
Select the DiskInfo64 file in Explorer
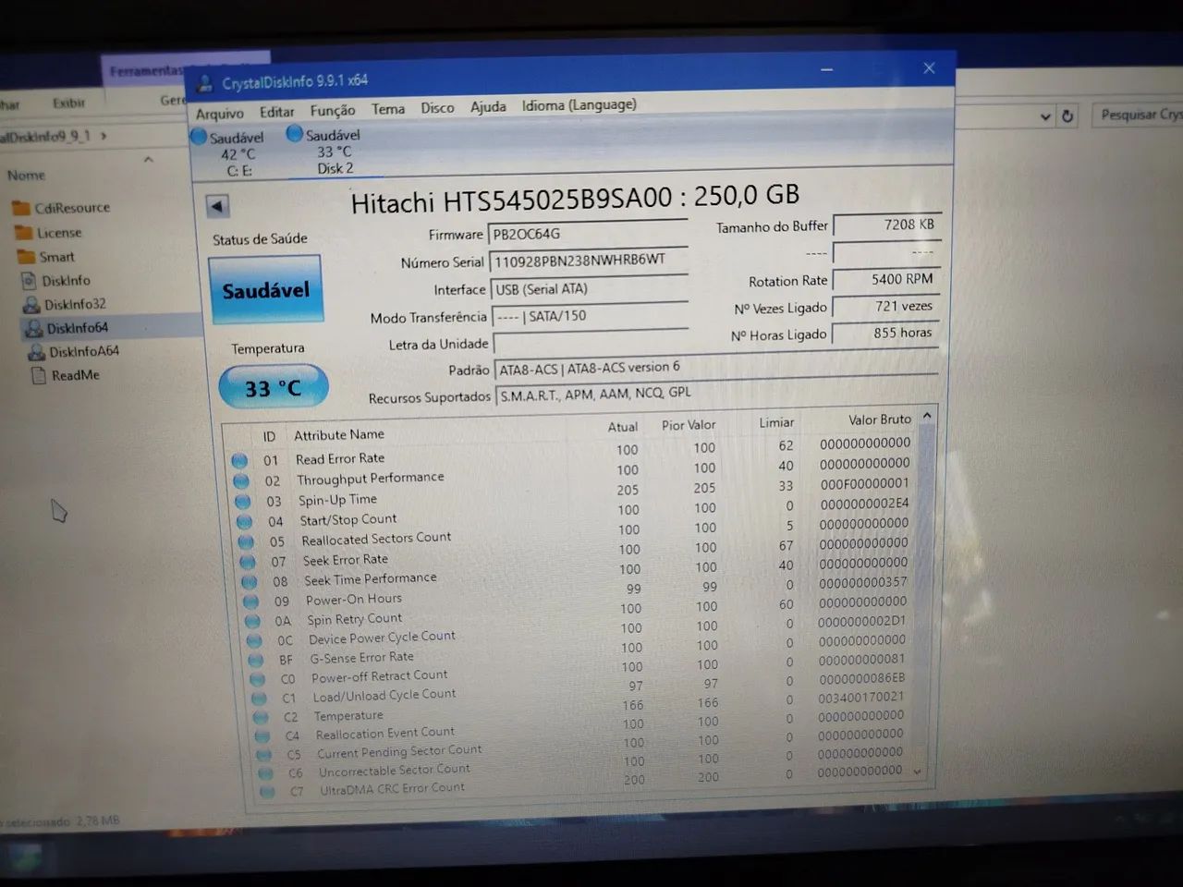pyautogui.click(x=67, y=327)
